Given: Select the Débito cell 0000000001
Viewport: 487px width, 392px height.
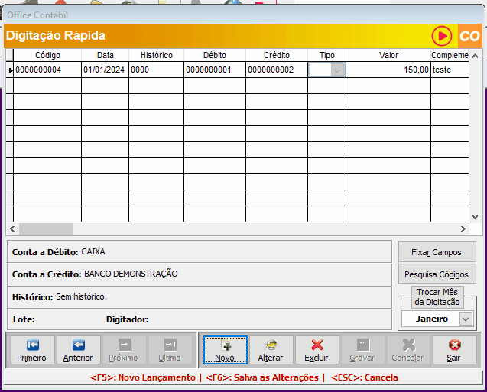Looking at the screenshot, I should pos(214,70).
